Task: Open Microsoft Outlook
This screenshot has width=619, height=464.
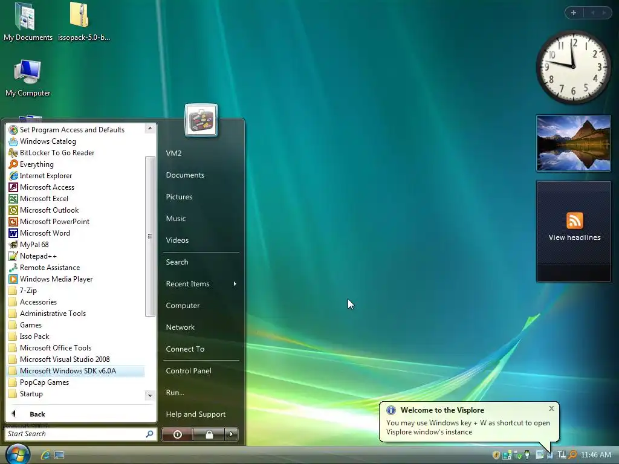Action: (x=76, y=210)
